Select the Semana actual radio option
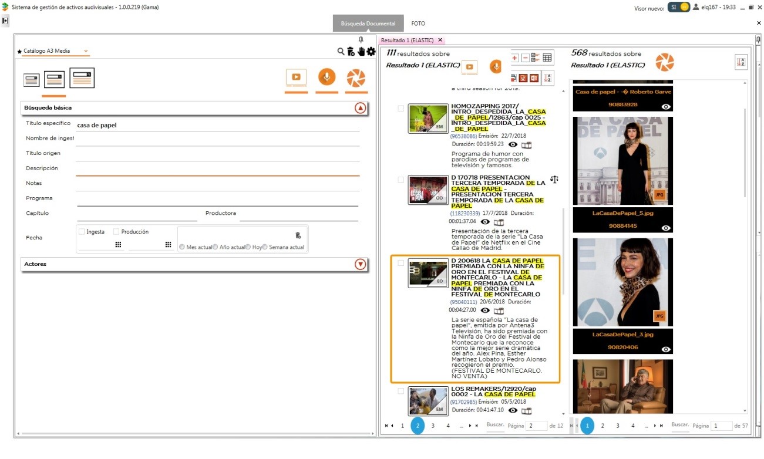Image resolution: width=764 pixels, height=459 pixels. coord(265,247)
